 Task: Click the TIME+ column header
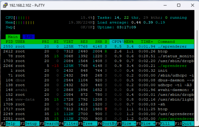tap(147, 42)
